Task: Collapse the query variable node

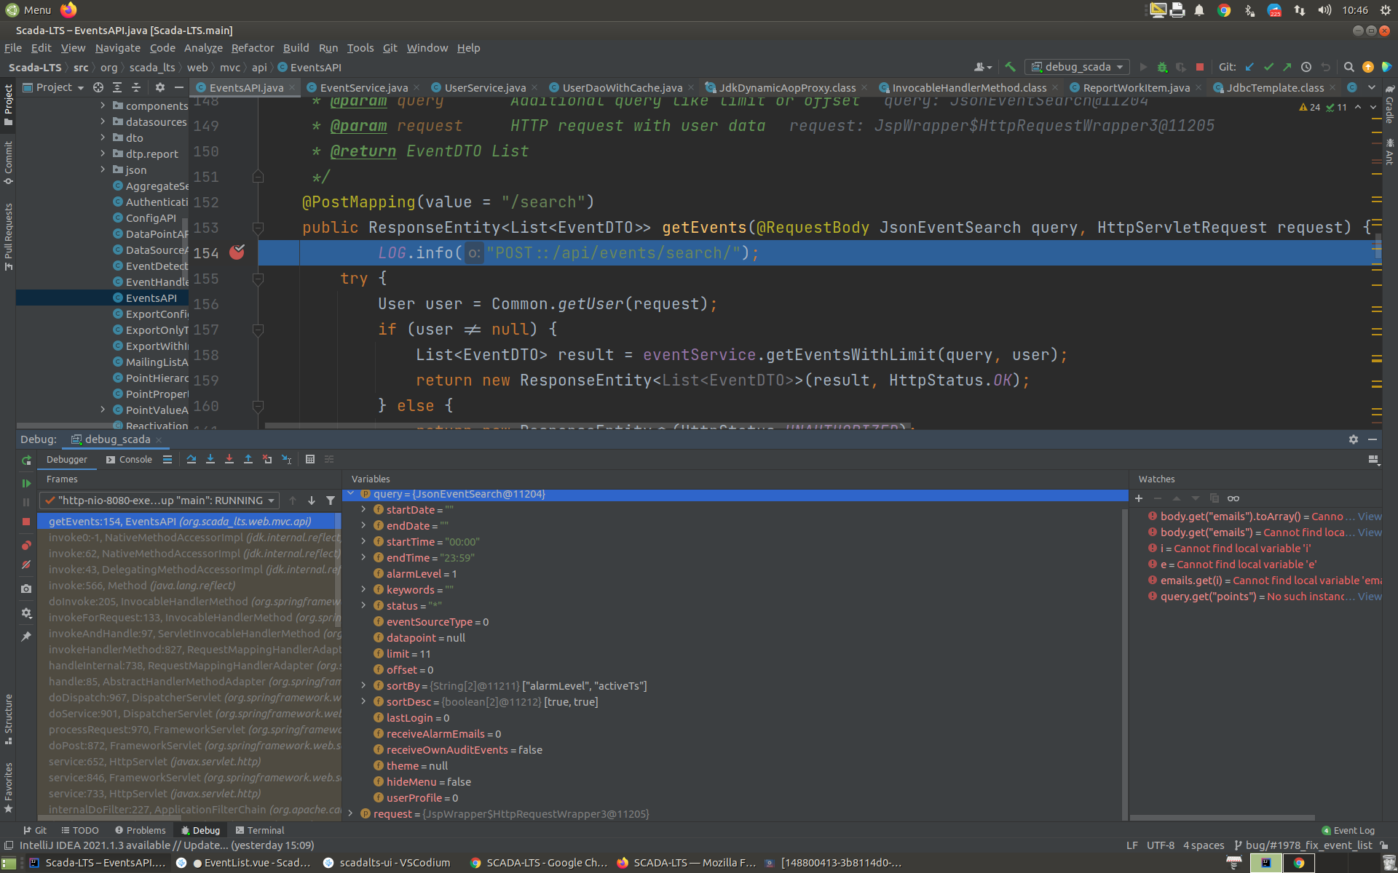Action: click(351, 494)
